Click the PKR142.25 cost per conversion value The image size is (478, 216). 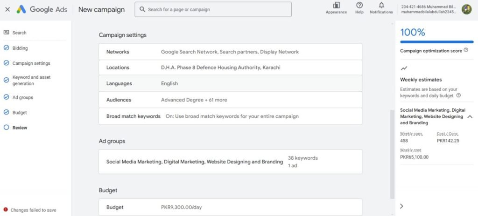coord(448,141)
